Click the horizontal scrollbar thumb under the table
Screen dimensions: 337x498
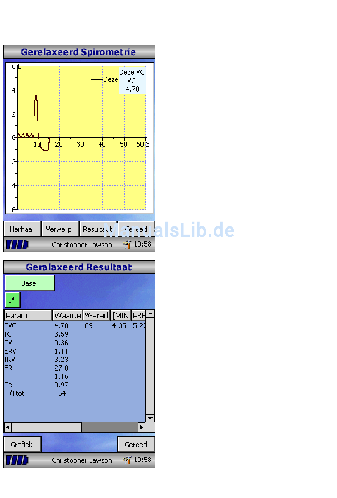coord(47,427)
